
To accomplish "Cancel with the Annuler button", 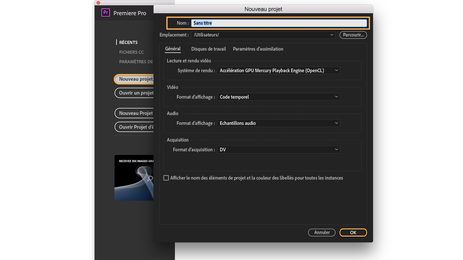I will pyautogui.click(x=322, y=233).
